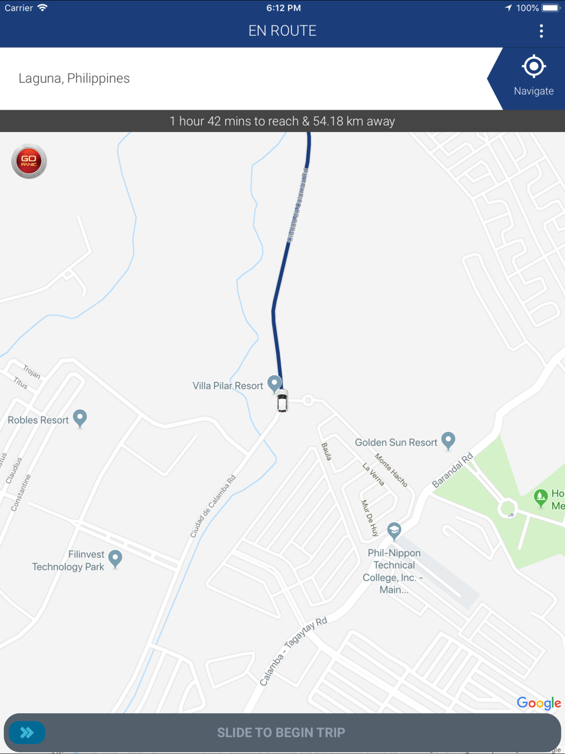Activate the GO Panic button
This screenshot has width=565, height=754.
pyautogui.click(x=29, y=161)
